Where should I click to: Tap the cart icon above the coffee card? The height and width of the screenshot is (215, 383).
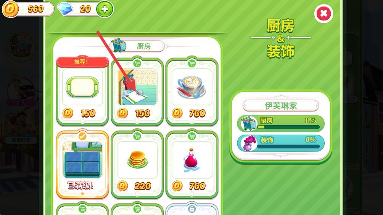192,64
